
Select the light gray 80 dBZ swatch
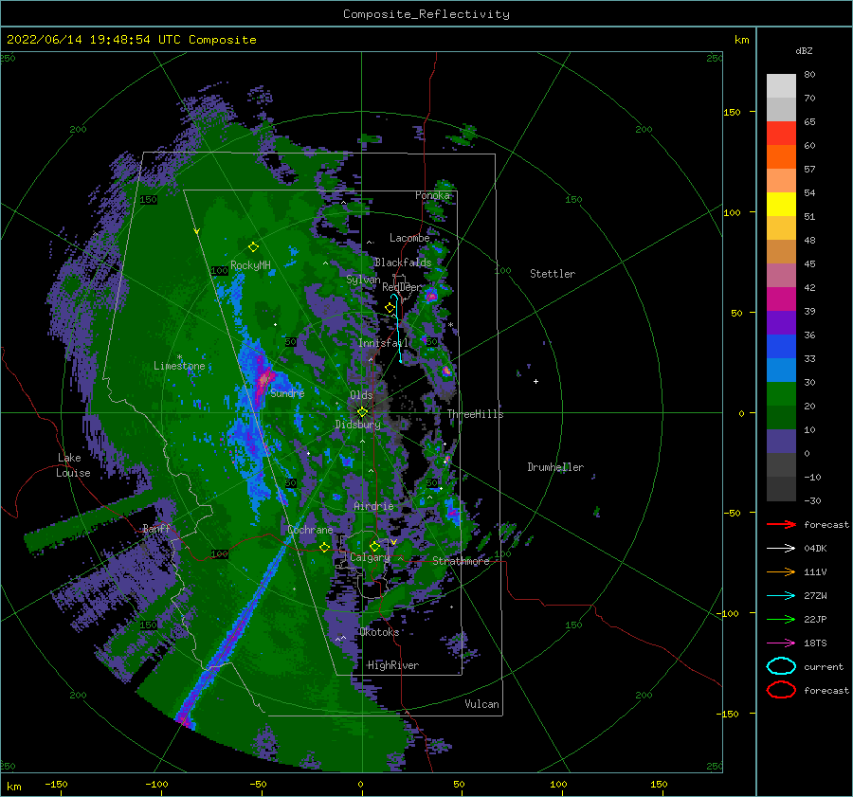click(x=781, y=85)
